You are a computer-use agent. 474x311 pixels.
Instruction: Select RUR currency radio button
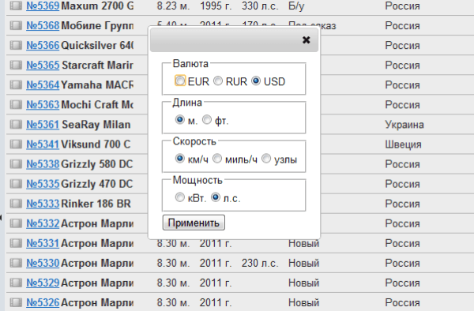coord(218,81)
